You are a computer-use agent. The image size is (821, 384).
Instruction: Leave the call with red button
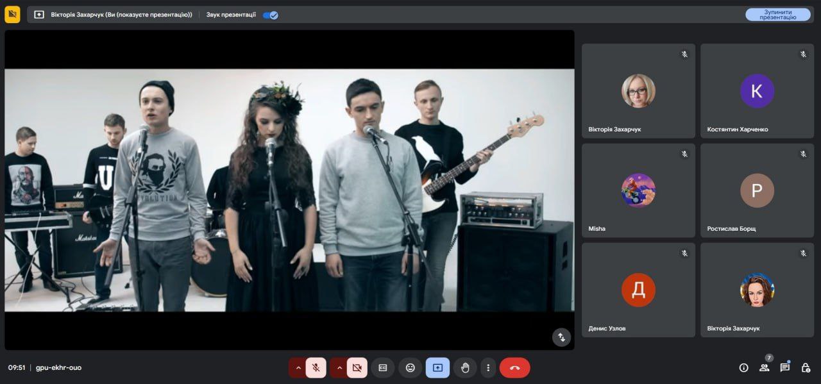point(514,368)
